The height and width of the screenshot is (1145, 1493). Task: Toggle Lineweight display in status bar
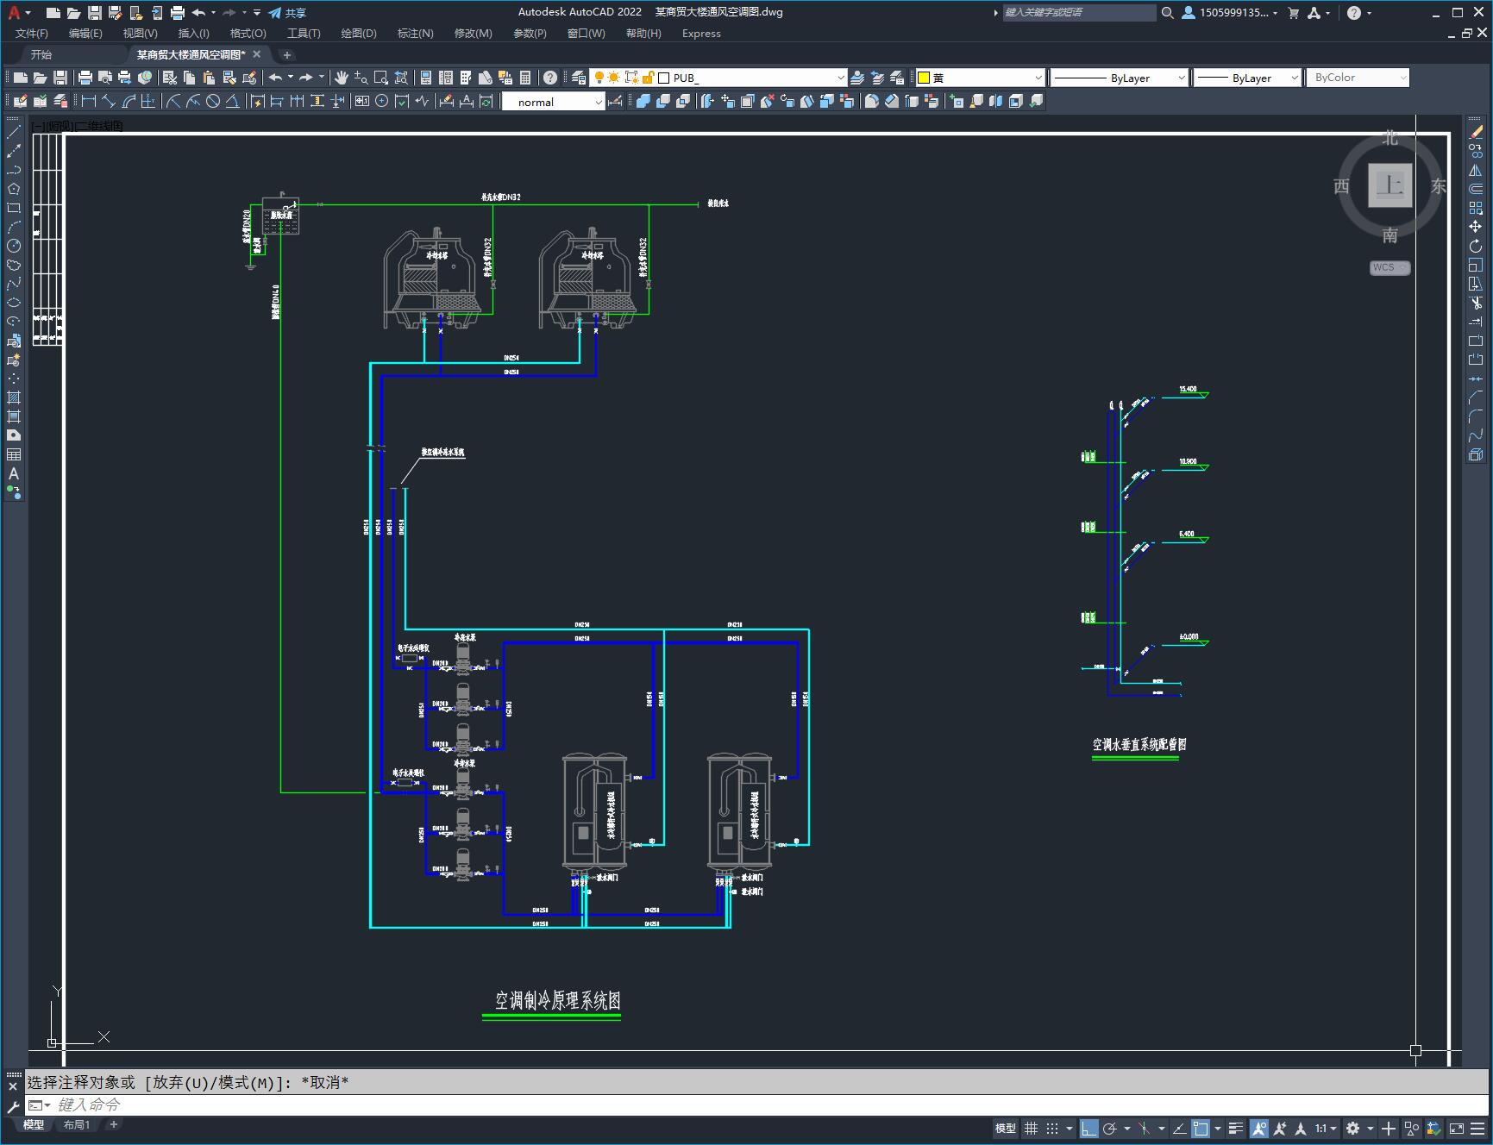[x=1236, y=1128]
